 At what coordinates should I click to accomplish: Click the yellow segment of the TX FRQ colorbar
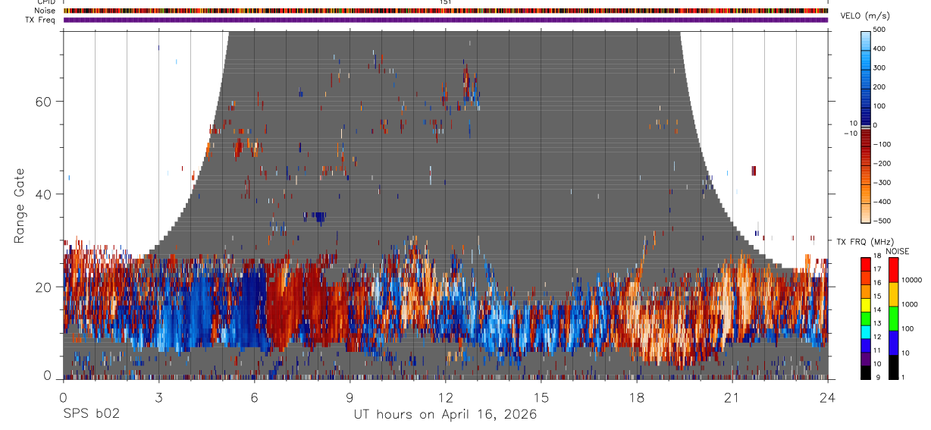tap(866, 305)
